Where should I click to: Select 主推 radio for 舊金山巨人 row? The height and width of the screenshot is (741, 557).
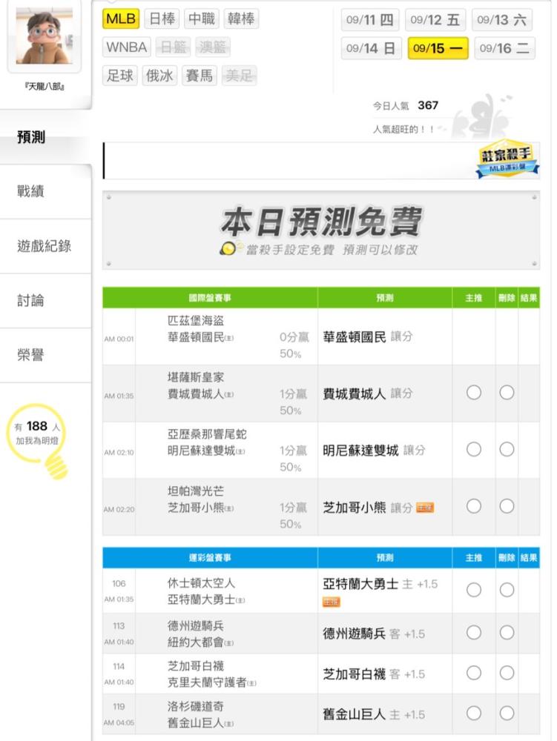point(474,713)
